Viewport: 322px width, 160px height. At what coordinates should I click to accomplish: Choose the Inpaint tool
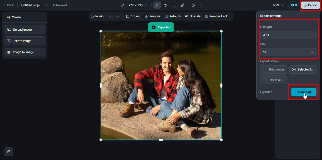click(98, 16)
